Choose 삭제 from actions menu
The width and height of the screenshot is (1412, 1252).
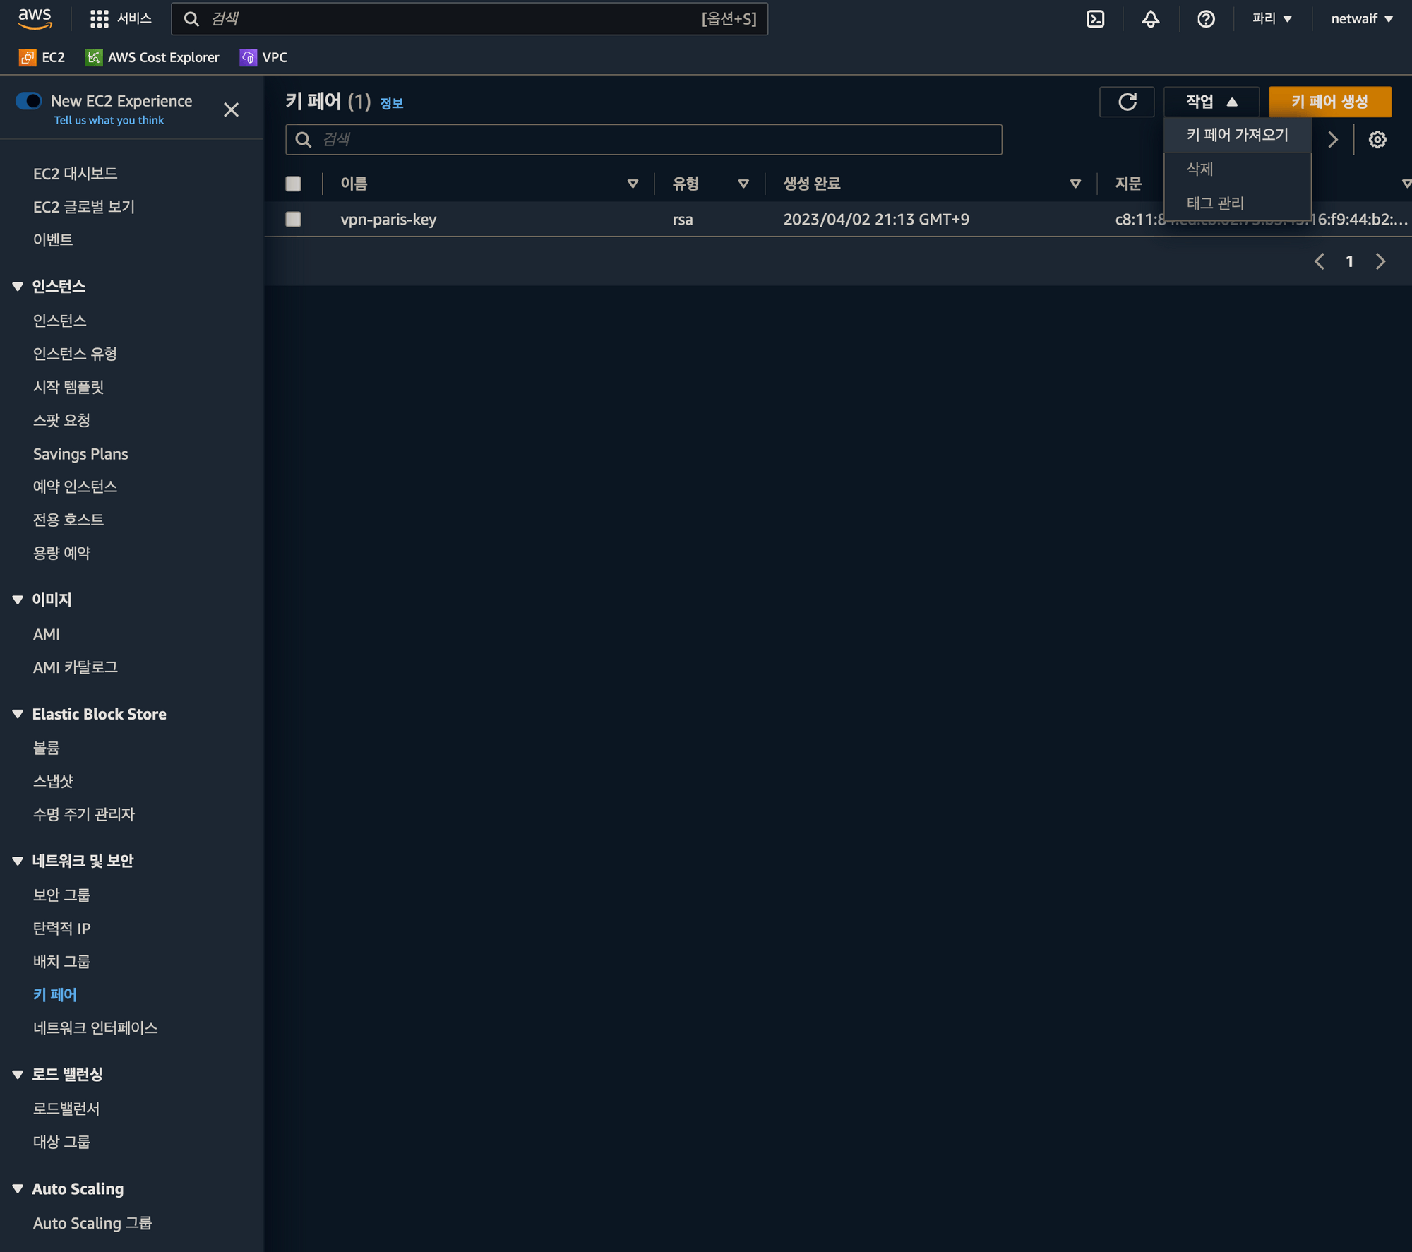click(1238, 169)
